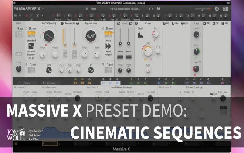This screenshot has width=244, height=153.
Task: Click the White noise level slider handle
Action: click(120, 43)
